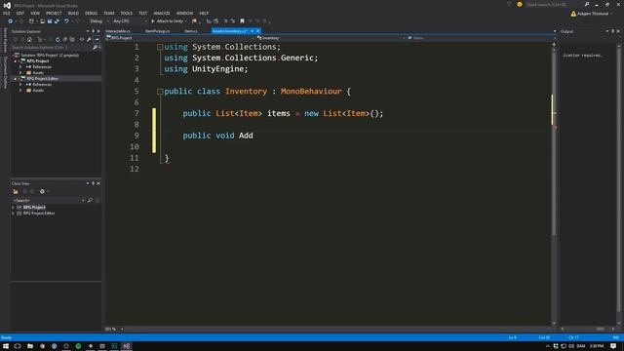The width and height of the screenshot is (624, 351).
Task: Open the Action Center notifications icon
Action: point(613,346)
